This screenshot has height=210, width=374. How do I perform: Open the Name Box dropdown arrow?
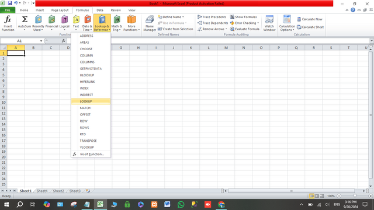(41, 41)
